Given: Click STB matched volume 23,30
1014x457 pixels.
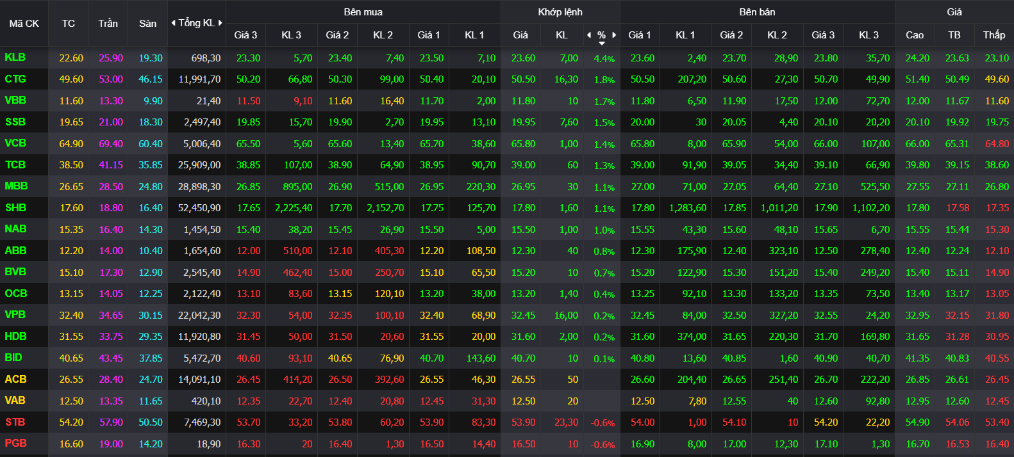Looking at the screenshot, I should 566,422.
